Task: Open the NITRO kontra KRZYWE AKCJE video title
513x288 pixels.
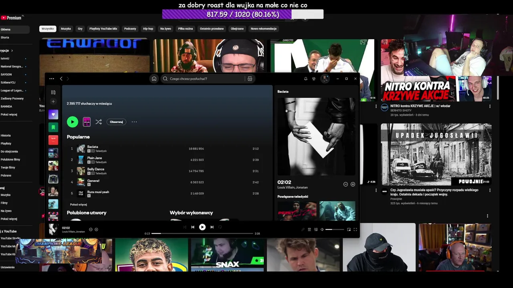Action: click(x=420, y=106)
